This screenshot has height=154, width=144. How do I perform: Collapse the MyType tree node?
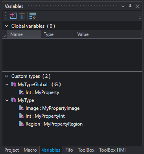coord(7,101)
